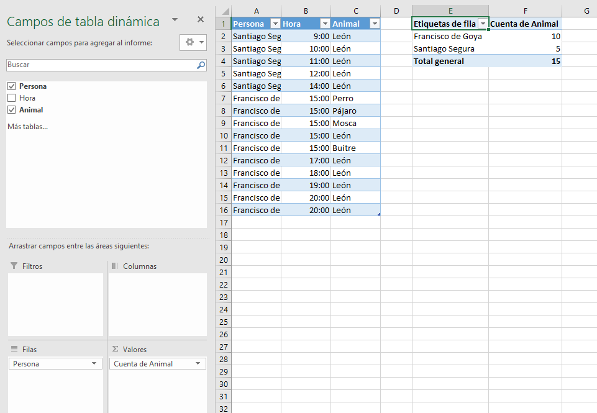Click the Filtros area funnel icon
This screenshot has height=413, width=597.
(14, 266)
